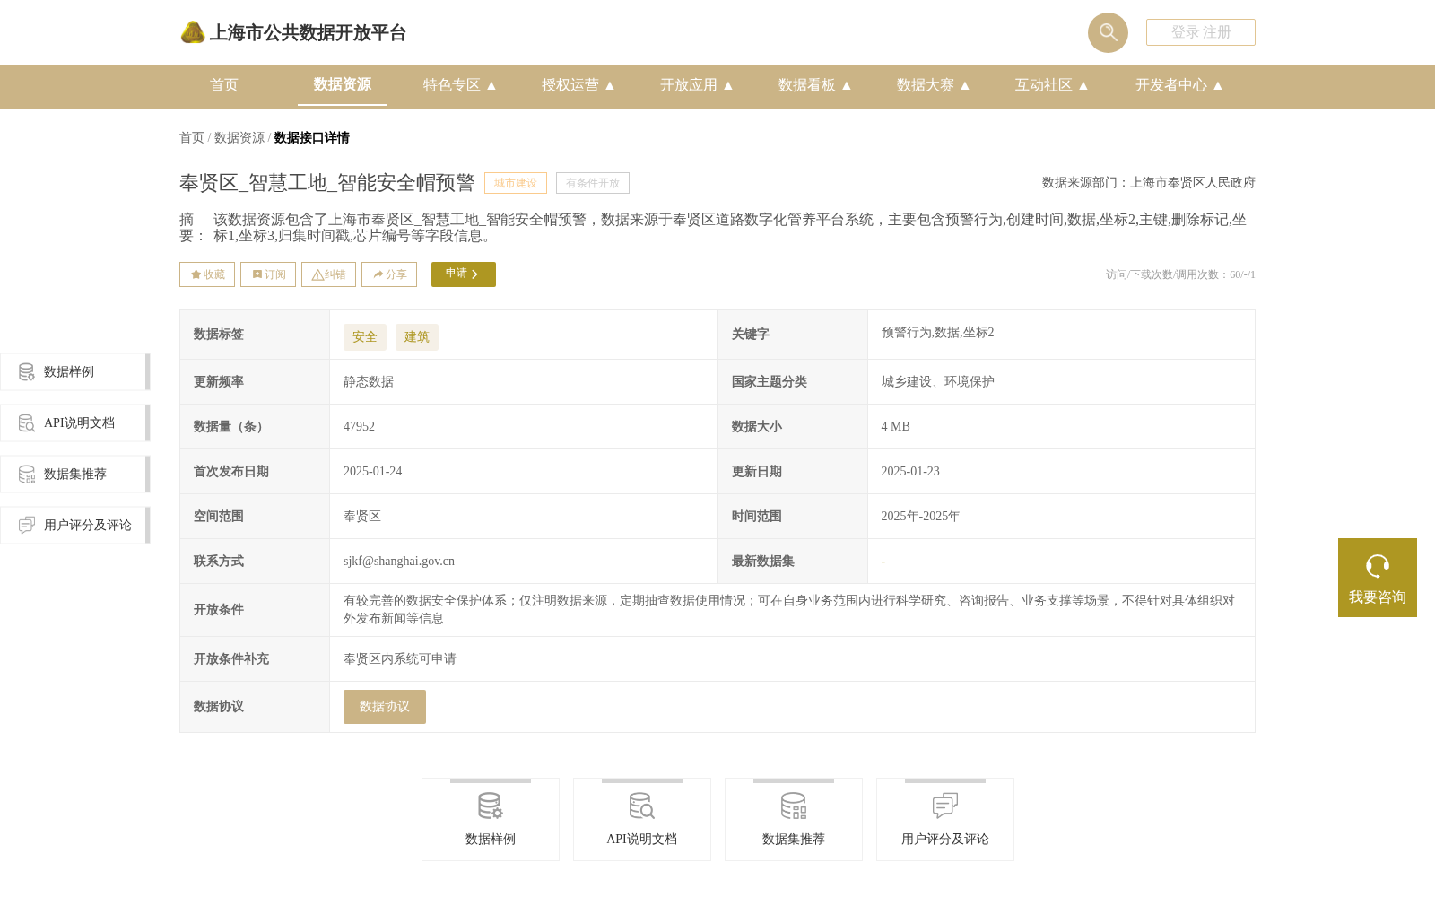Open bottom 数据集推荐 card

point(794,820)
